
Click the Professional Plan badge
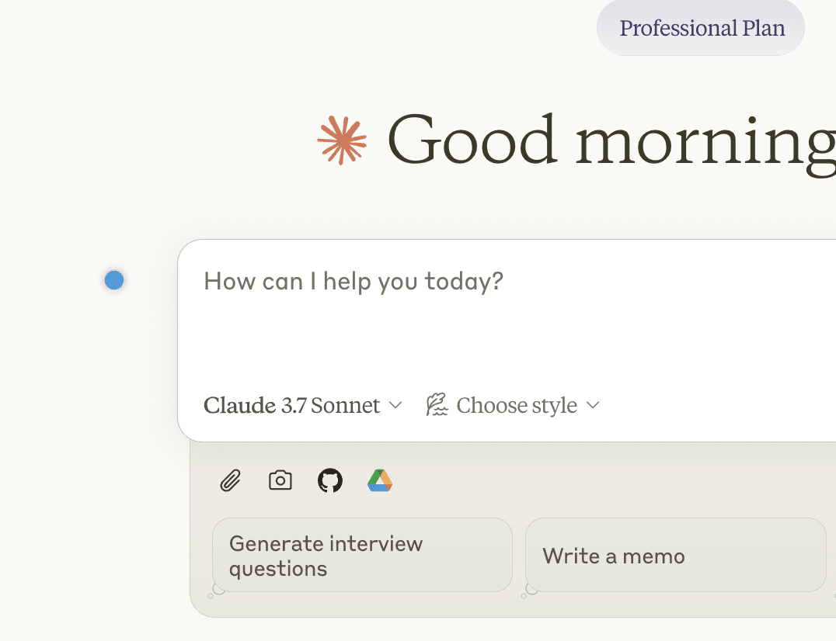point(700,28)
